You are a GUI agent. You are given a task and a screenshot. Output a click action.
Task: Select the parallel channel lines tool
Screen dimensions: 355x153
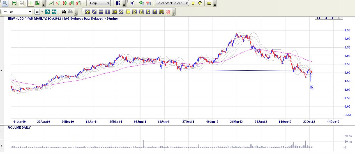tap(121, 12)
